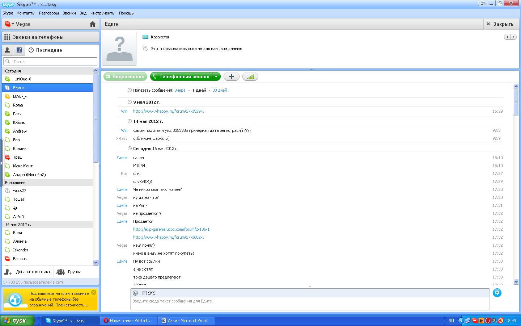Open the Инструменты menu

[x=103, y=13]
